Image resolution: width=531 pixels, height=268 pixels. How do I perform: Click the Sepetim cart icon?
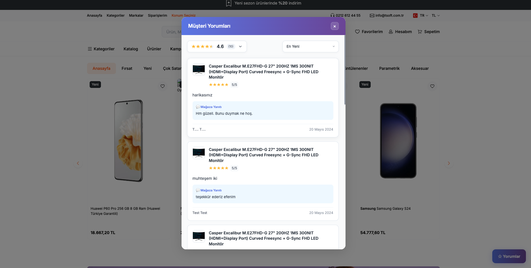(x=420, y=32)
